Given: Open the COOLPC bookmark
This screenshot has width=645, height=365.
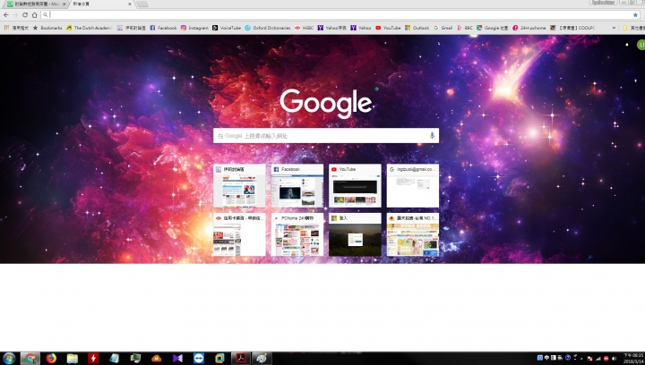Looking at the screenshot, I should 572,28.
